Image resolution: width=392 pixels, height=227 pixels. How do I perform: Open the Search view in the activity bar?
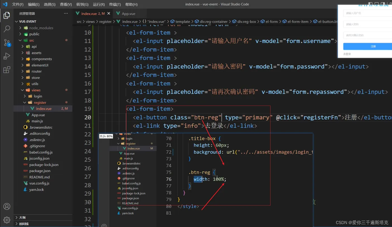[7, 29]
